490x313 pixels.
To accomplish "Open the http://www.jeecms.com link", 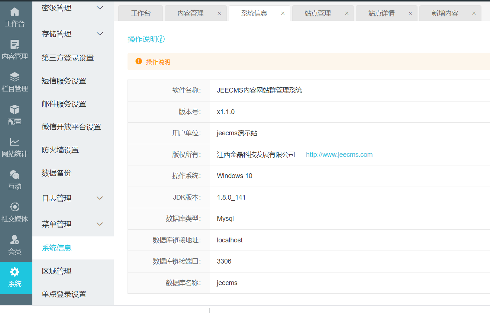I will (x=339, y=155).
